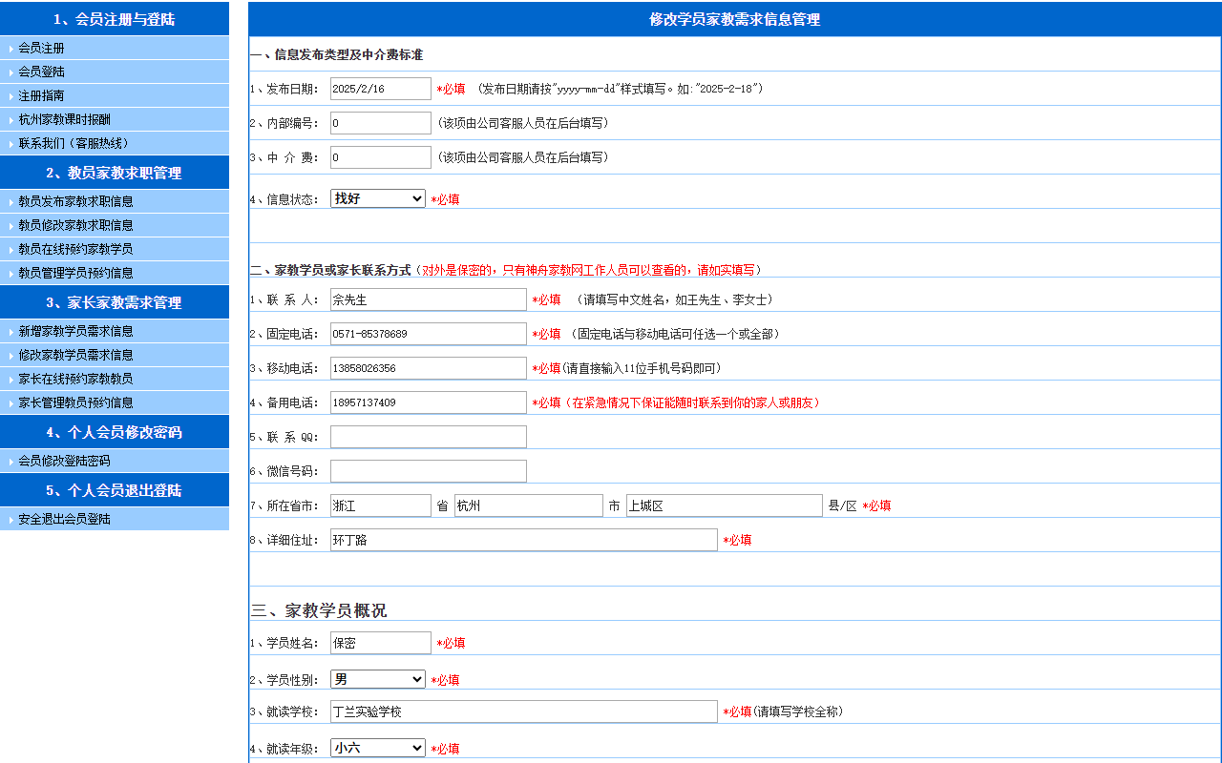Click the 就读学校 input field
The height and width of the screenshot is (763, 1222).
[523, 711]
